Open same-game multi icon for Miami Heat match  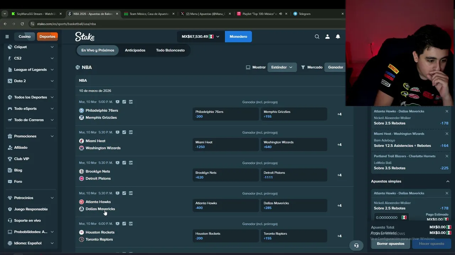point(131,132)
